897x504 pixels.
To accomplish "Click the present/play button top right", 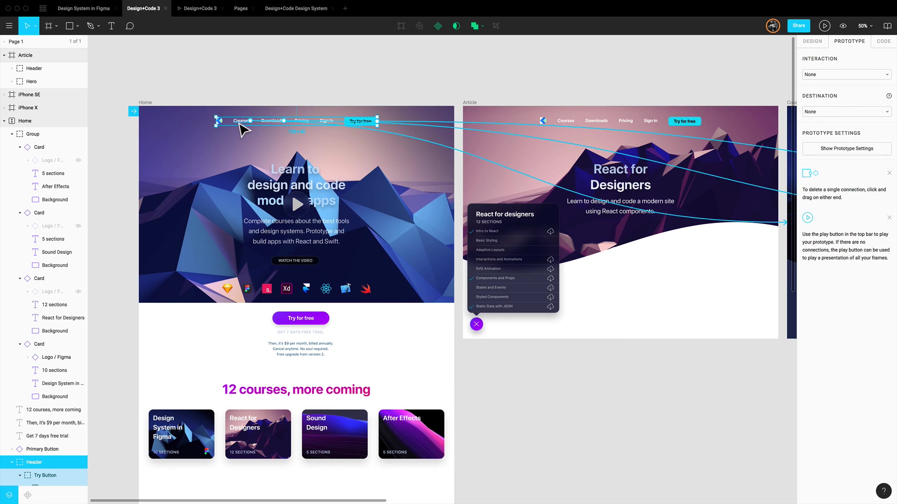I will point(824,25).
